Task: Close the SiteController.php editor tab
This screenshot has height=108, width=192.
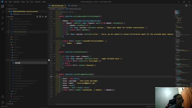Action: click(65, 6)
